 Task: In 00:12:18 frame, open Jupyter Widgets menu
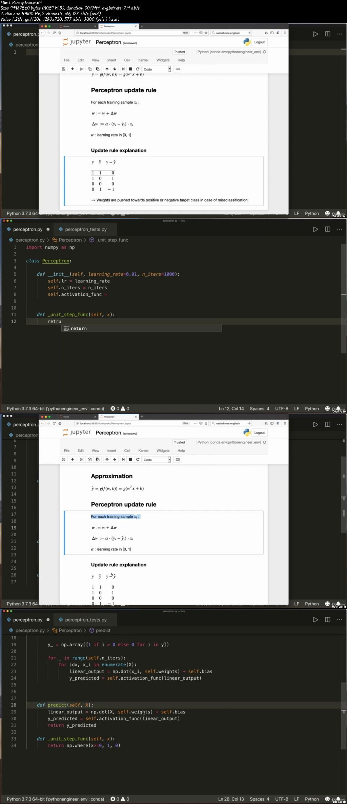click(163, 451)
